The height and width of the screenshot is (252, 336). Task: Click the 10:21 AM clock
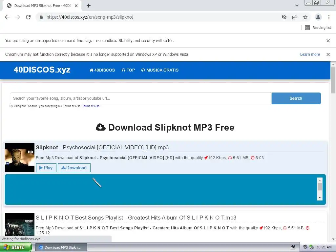(324, 247)
